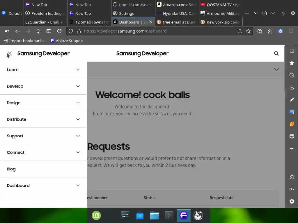Click the Request date column header
The width and height of the screenshot is (298, 223).
221,198
